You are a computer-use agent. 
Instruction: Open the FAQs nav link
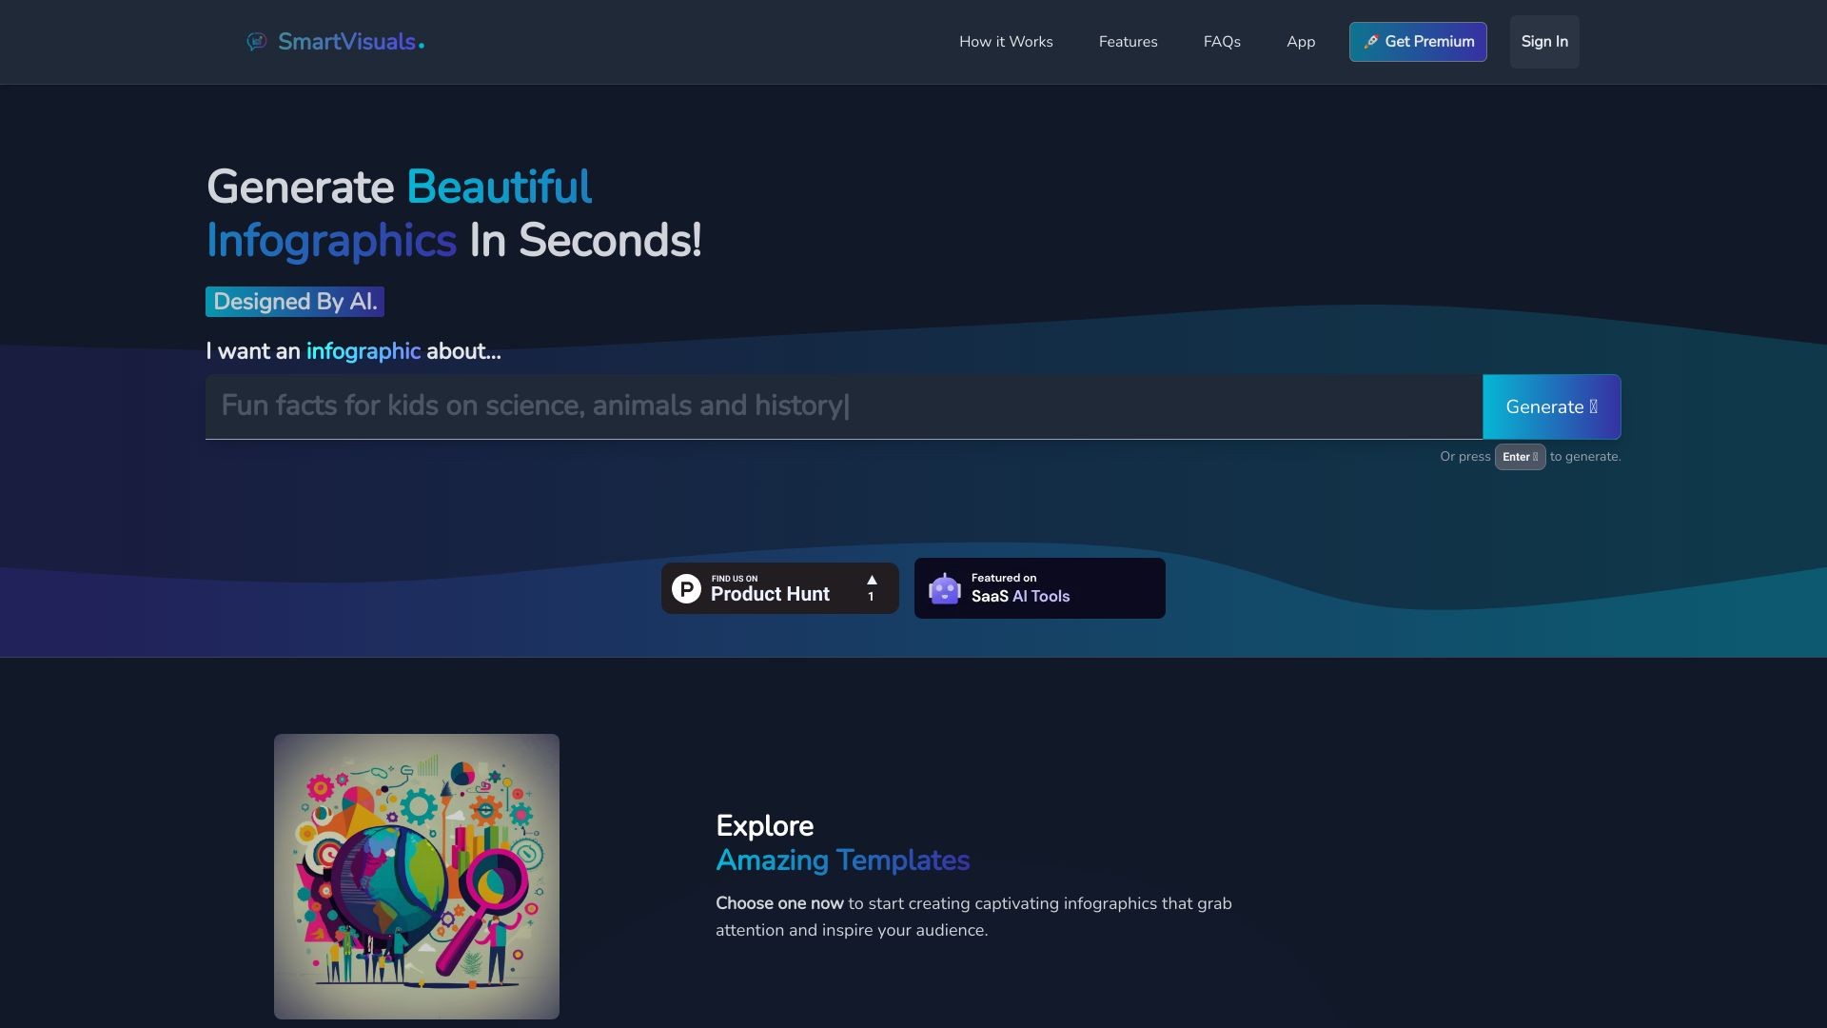[1222, 42]
